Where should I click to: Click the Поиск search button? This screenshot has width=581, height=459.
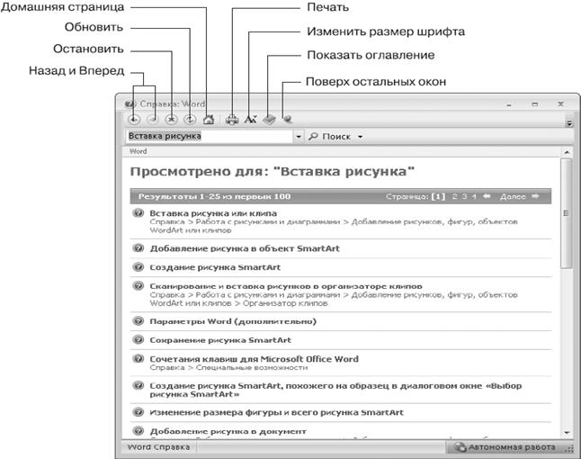(x=330, y=137)
